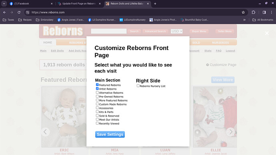Check the Reborns Nursery List option
Viewport: 276px width, 155px height.
click(138, 86)
